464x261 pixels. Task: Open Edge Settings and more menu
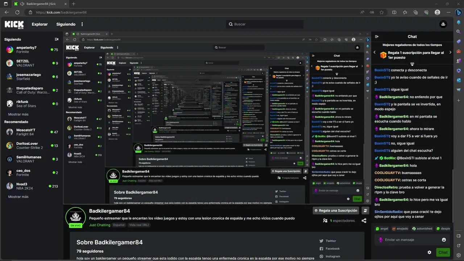[x=448, y=12]
